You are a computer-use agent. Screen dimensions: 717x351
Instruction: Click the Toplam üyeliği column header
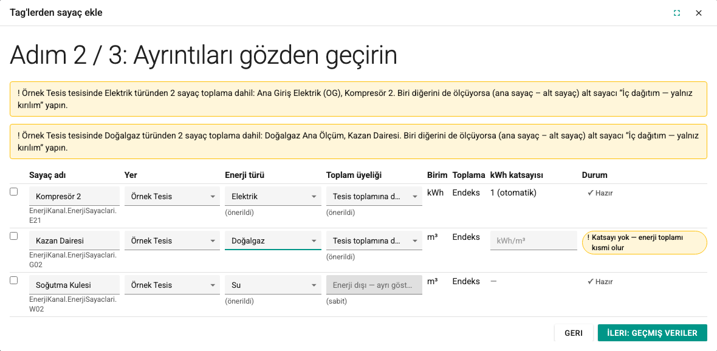354,175
